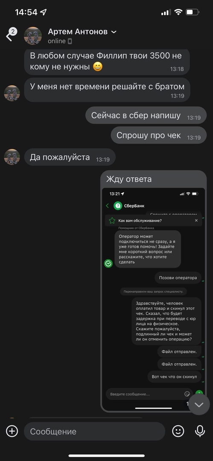Select the message Спрошу про чек
Screen dimensions: 213x461
pos(158,135)
